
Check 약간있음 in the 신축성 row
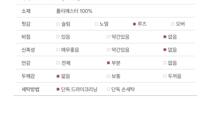pos(108,50)
